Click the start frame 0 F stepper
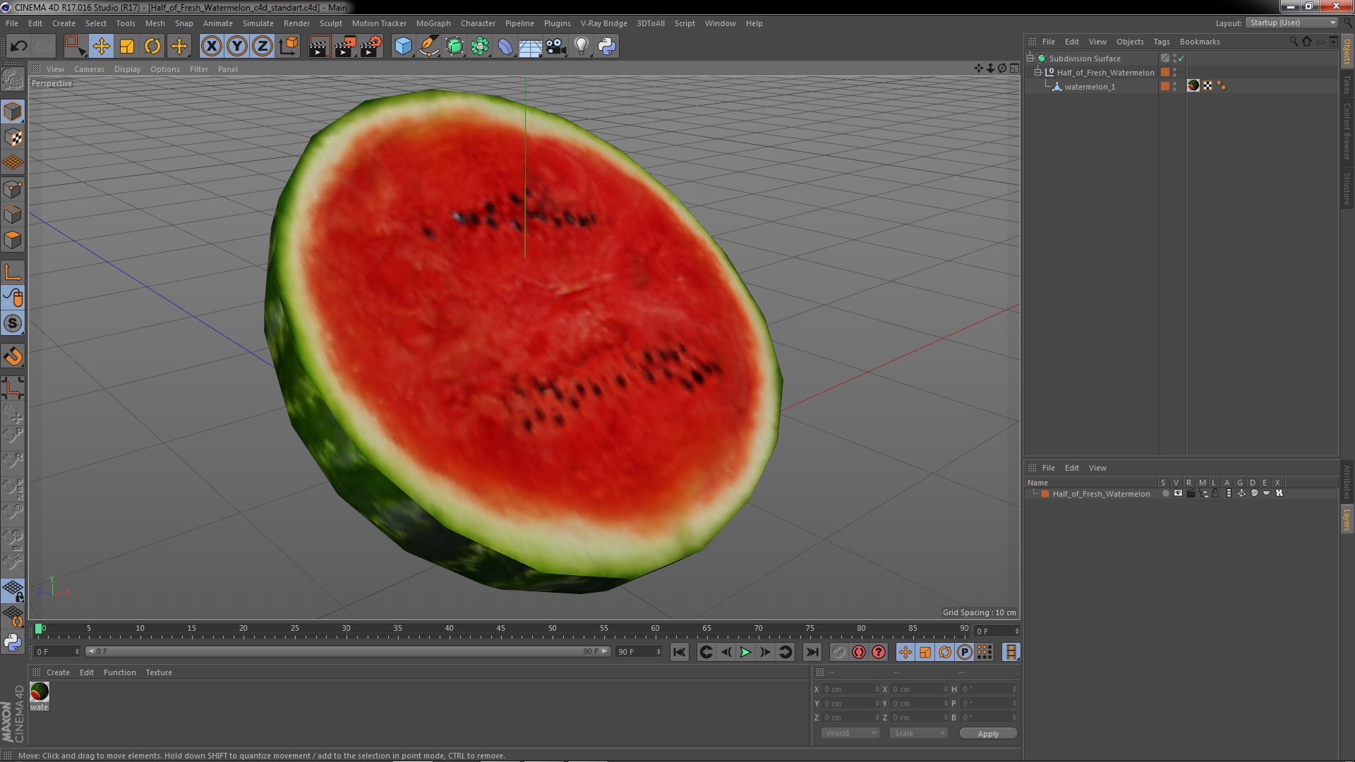Image resolution: width=1355 pixels, height=762 pixels. pos(77,652)
